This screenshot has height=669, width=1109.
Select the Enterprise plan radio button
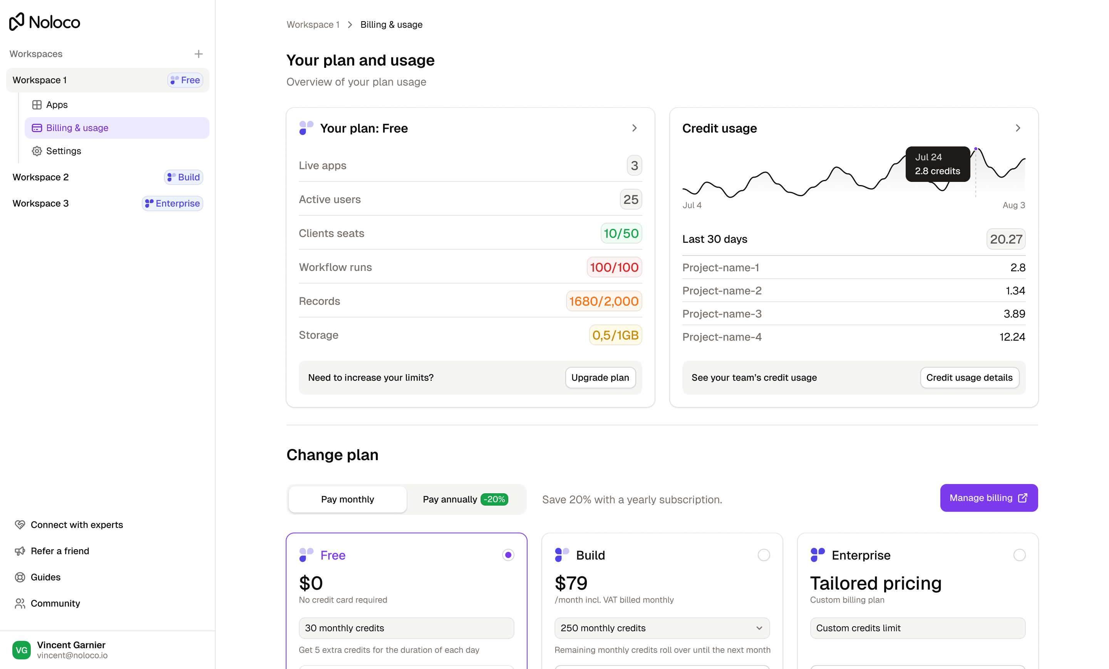tap(1019, 555)
